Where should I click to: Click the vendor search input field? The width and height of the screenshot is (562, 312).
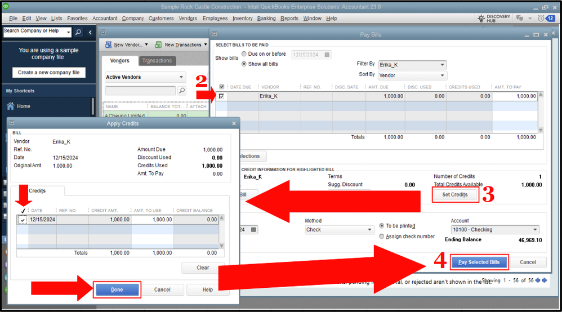[x=141, y=90]
